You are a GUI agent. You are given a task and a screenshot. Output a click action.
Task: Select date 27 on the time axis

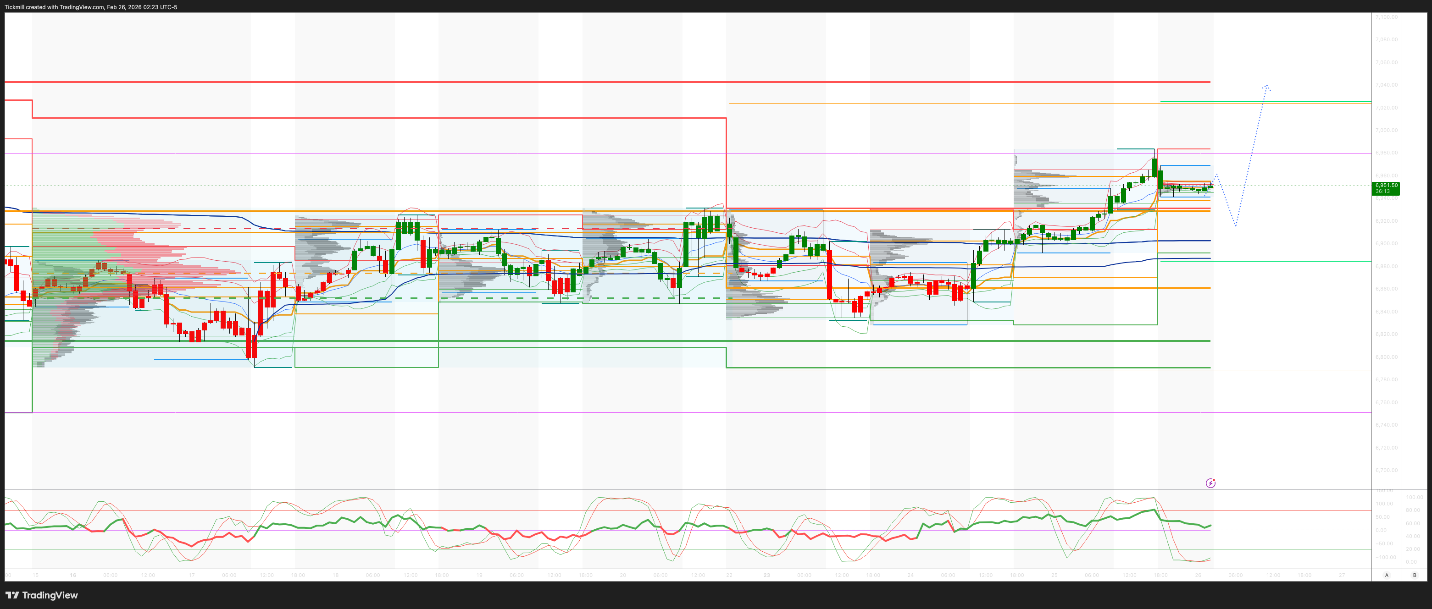[1342, 575]
